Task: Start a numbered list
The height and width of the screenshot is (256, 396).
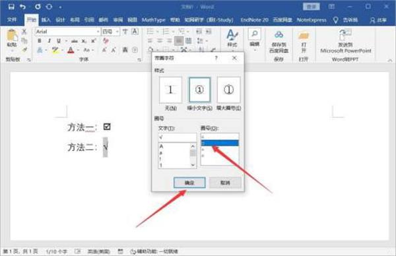Action: tap(166, 32)
